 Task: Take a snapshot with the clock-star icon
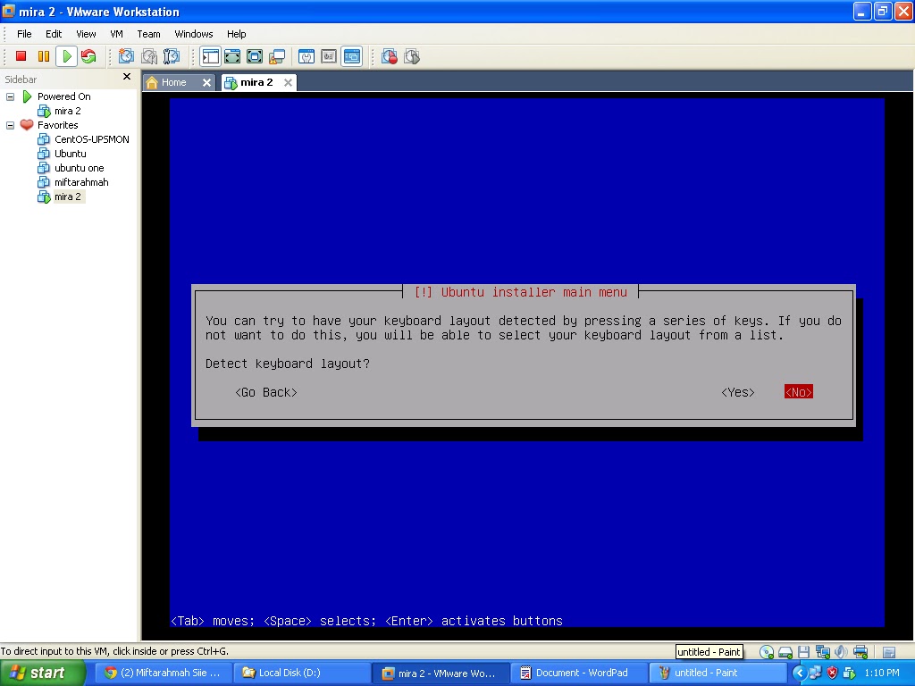[126, 56]
